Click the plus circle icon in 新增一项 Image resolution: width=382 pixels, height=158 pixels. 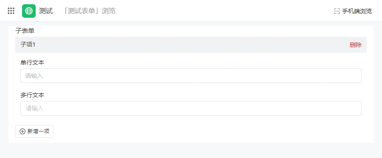[x=22, y=131]
